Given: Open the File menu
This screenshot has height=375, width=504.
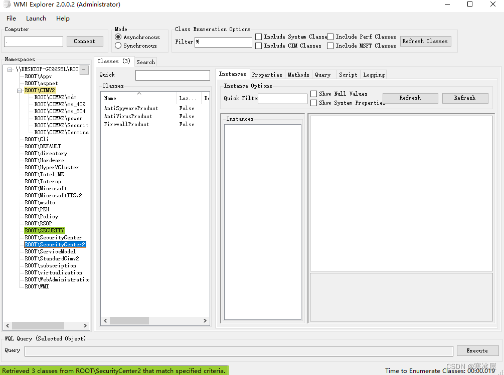Looking at the screenshot, I should (x=11, y=19).
